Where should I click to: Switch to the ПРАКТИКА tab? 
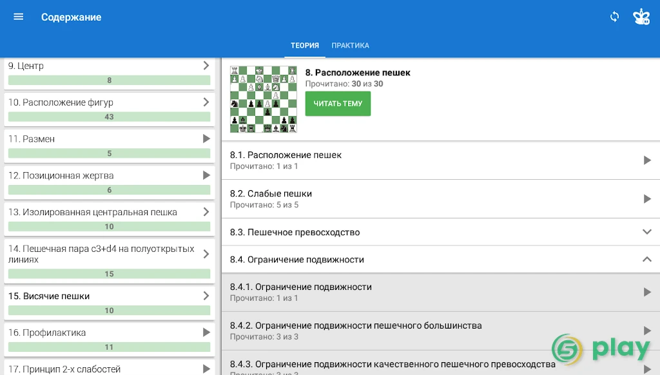[x=350, y=46]
